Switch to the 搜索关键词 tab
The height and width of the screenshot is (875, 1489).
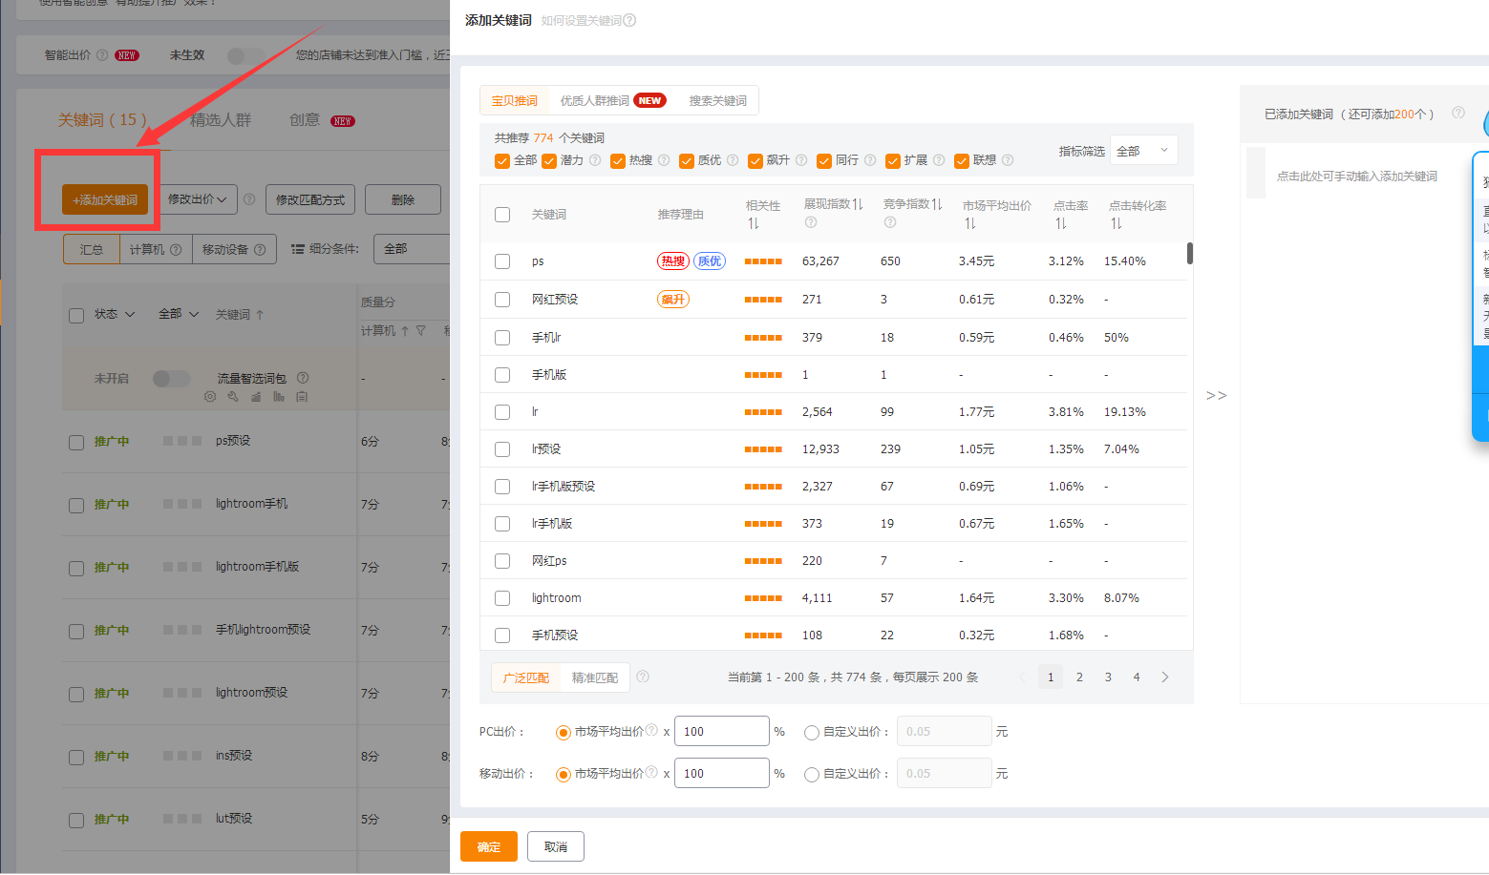pos(717,100)
